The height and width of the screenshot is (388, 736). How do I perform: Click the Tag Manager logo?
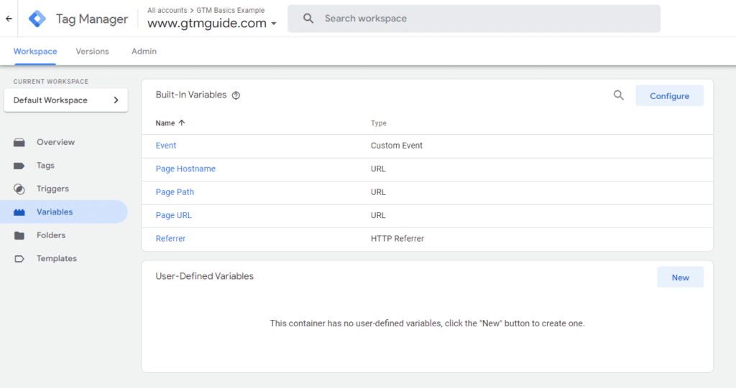point(37,19)
